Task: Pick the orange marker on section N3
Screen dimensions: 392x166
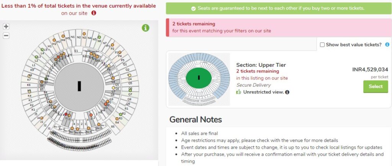Action: click(84, 34)
